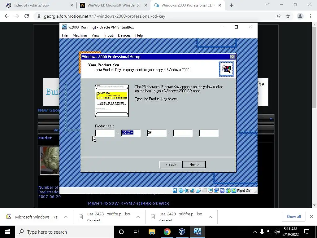317x238 pixels.
Task: Click the keyboard capture green arrow icon
Action: tap(234, 191)
